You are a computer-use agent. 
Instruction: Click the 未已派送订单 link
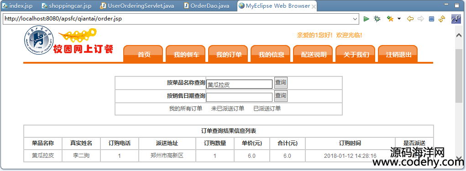click(228, 109)
